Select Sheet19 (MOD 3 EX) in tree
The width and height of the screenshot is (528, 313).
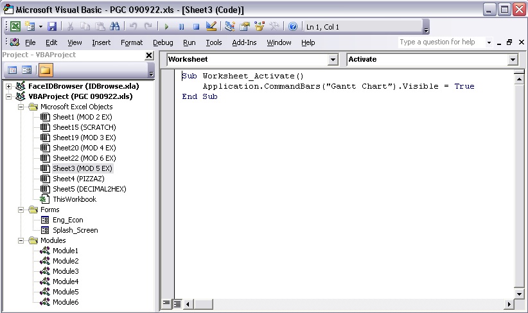coord(84,138)
